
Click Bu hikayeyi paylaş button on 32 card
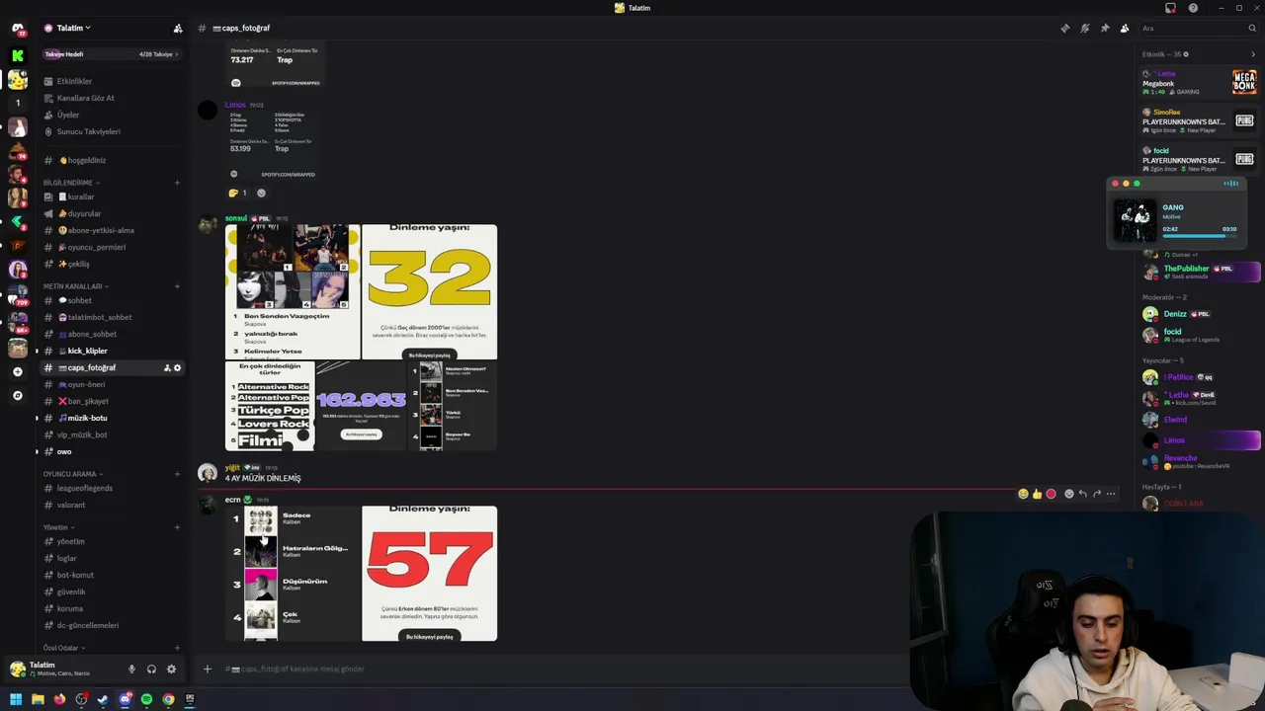[x=429, y=355]
